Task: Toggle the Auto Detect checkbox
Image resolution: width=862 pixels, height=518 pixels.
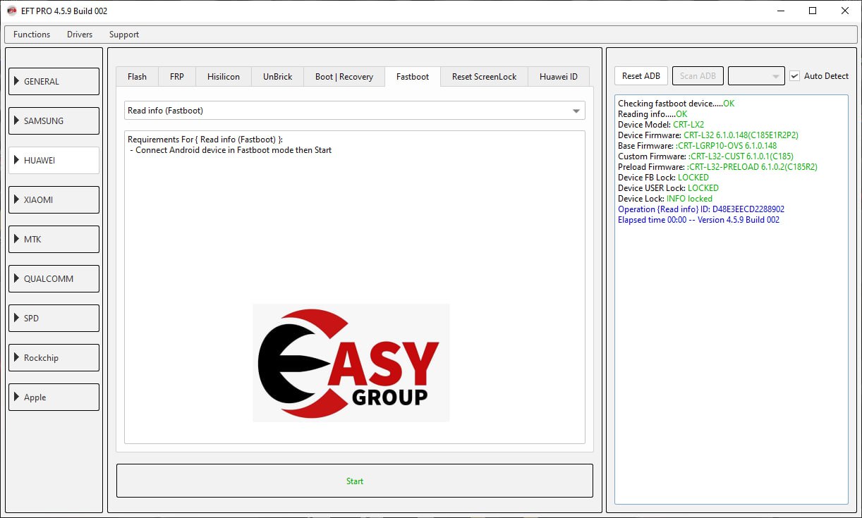Action: 795,76
